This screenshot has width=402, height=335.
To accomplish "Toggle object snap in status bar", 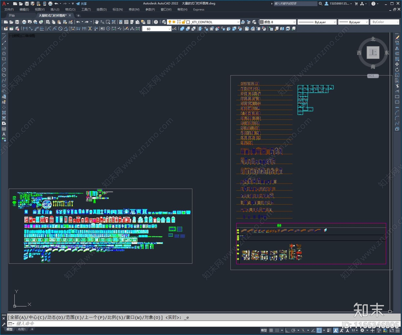I will point(319,330).
